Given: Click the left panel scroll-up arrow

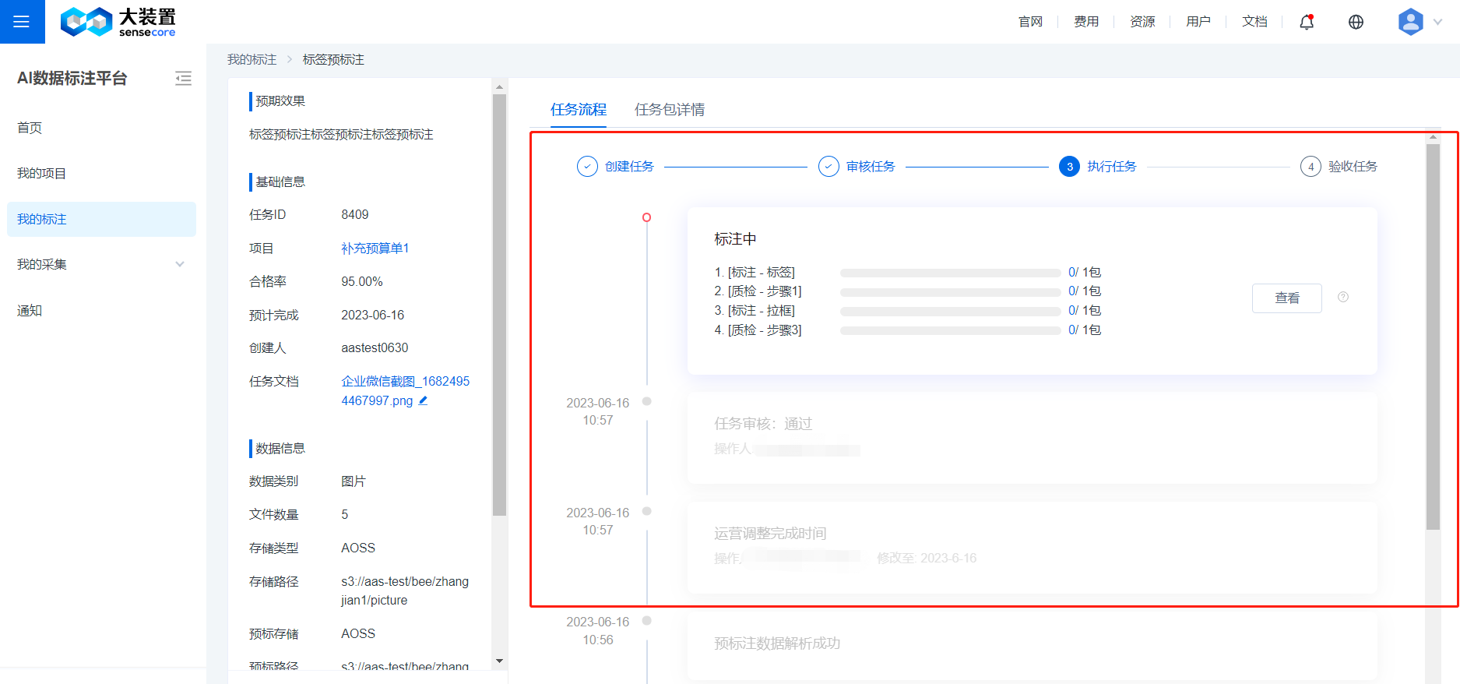Looking at the screenshot, I should click(499, 86).
